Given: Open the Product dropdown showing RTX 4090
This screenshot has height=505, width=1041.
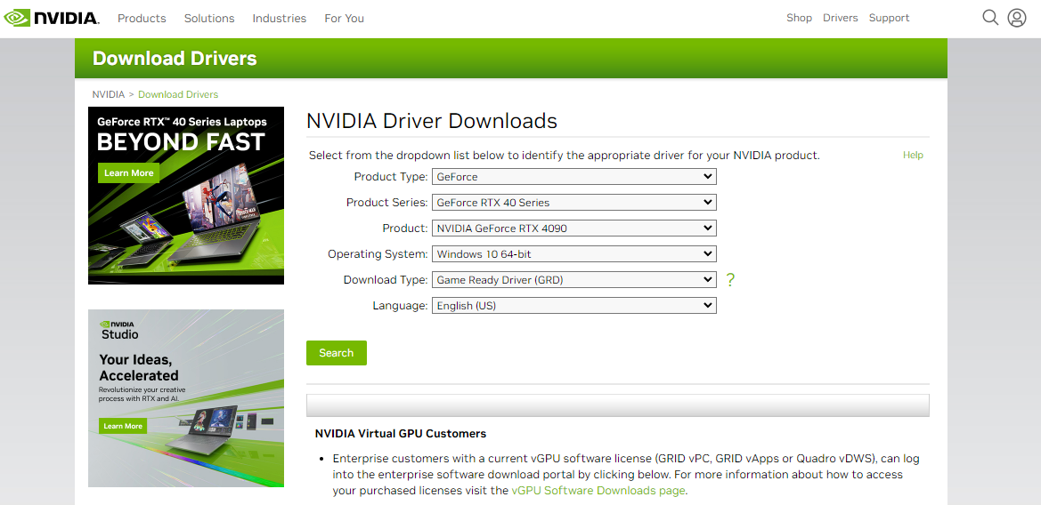Looking at the screenshot, I should click(x=573, y=228).
